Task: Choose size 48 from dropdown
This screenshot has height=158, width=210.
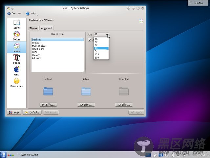Action: (x=101, y=48)
